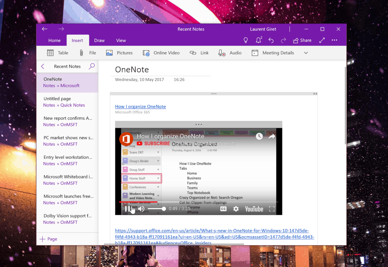Screen dimensions: 388x267
Task: Click the video embed handle dots
Action: [199, 124]
